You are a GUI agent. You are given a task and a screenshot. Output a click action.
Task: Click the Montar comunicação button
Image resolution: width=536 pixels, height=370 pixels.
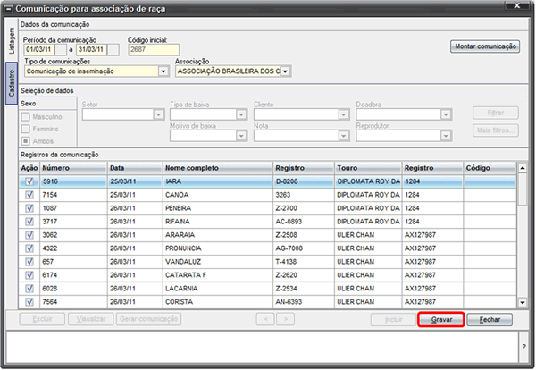485,46
